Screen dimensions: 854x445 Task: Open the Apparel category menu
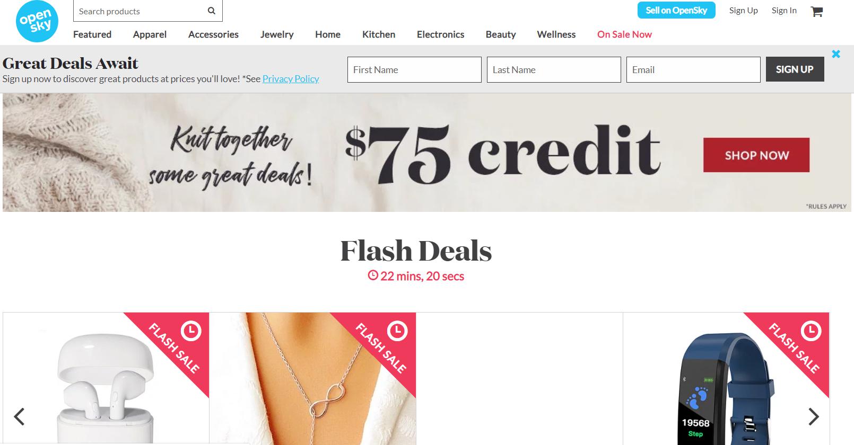[150, 34]
